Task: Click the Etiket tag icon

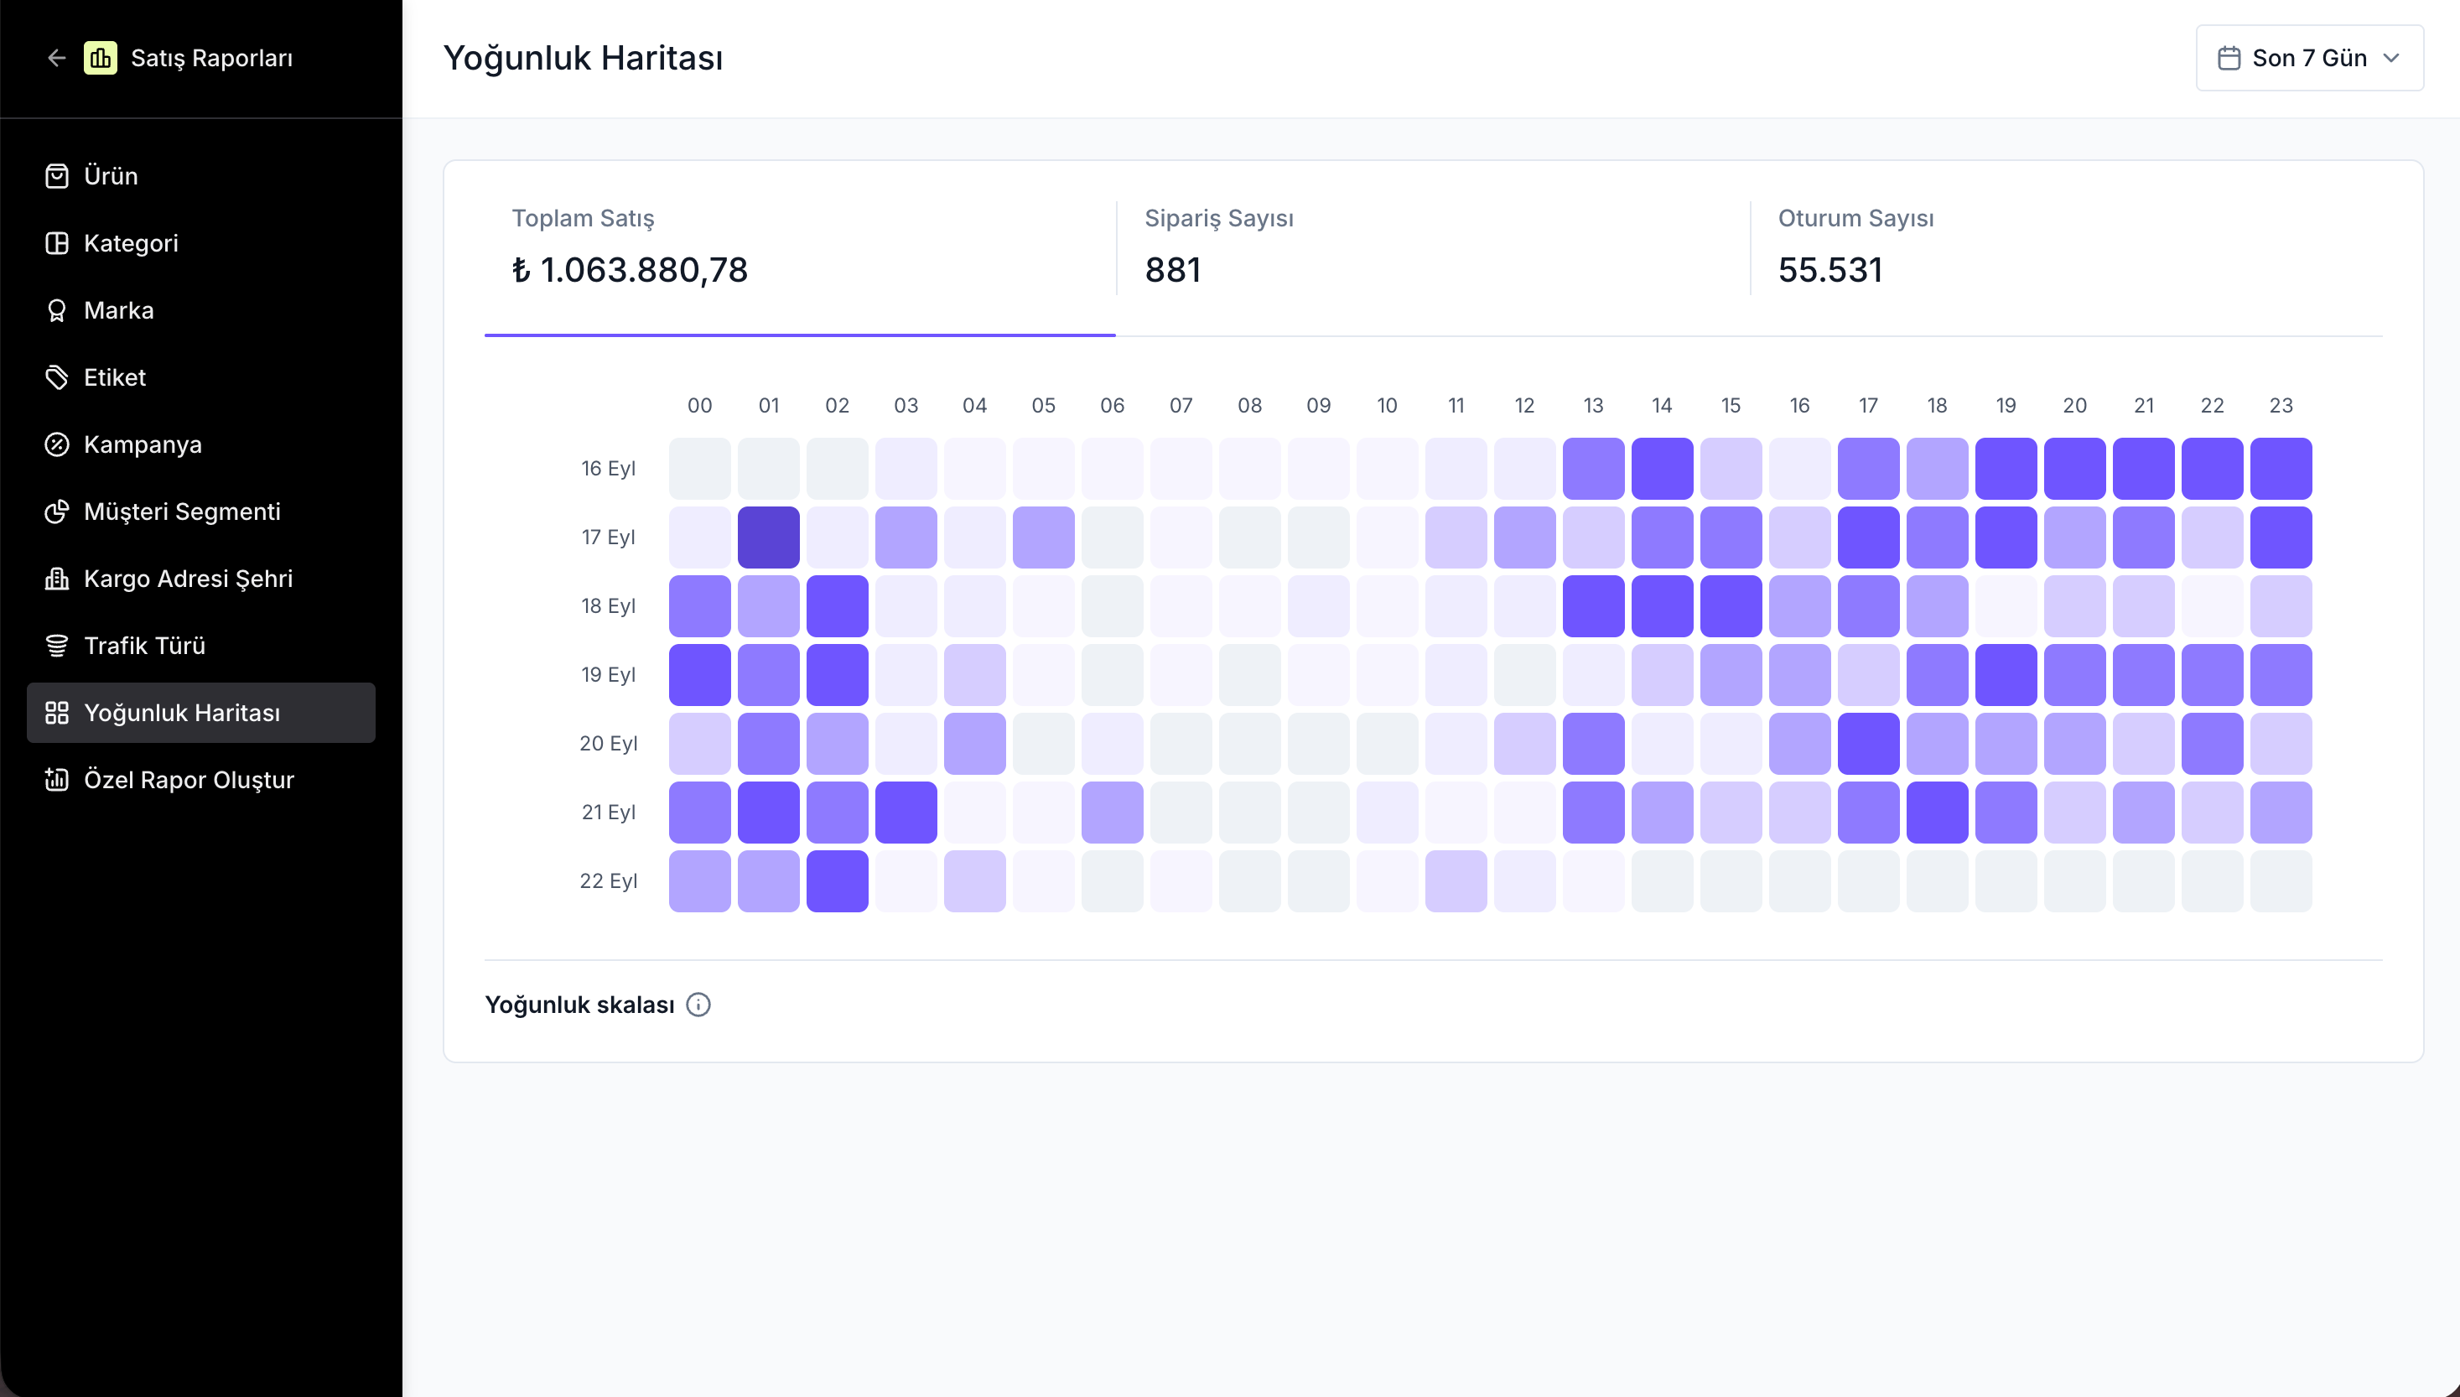Action: pyautogui.click(x=56, y=378)
